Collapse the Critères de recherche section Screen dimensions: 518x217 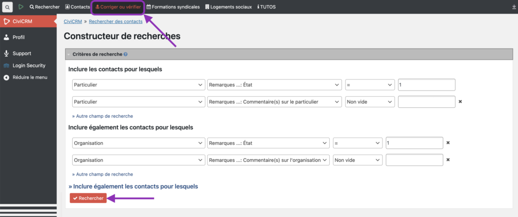tap(69, 54)
